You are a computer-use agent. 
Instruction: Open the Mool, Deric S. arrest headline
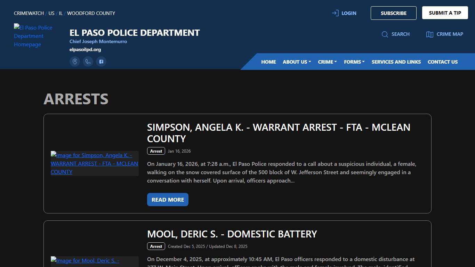pos(232,234)
